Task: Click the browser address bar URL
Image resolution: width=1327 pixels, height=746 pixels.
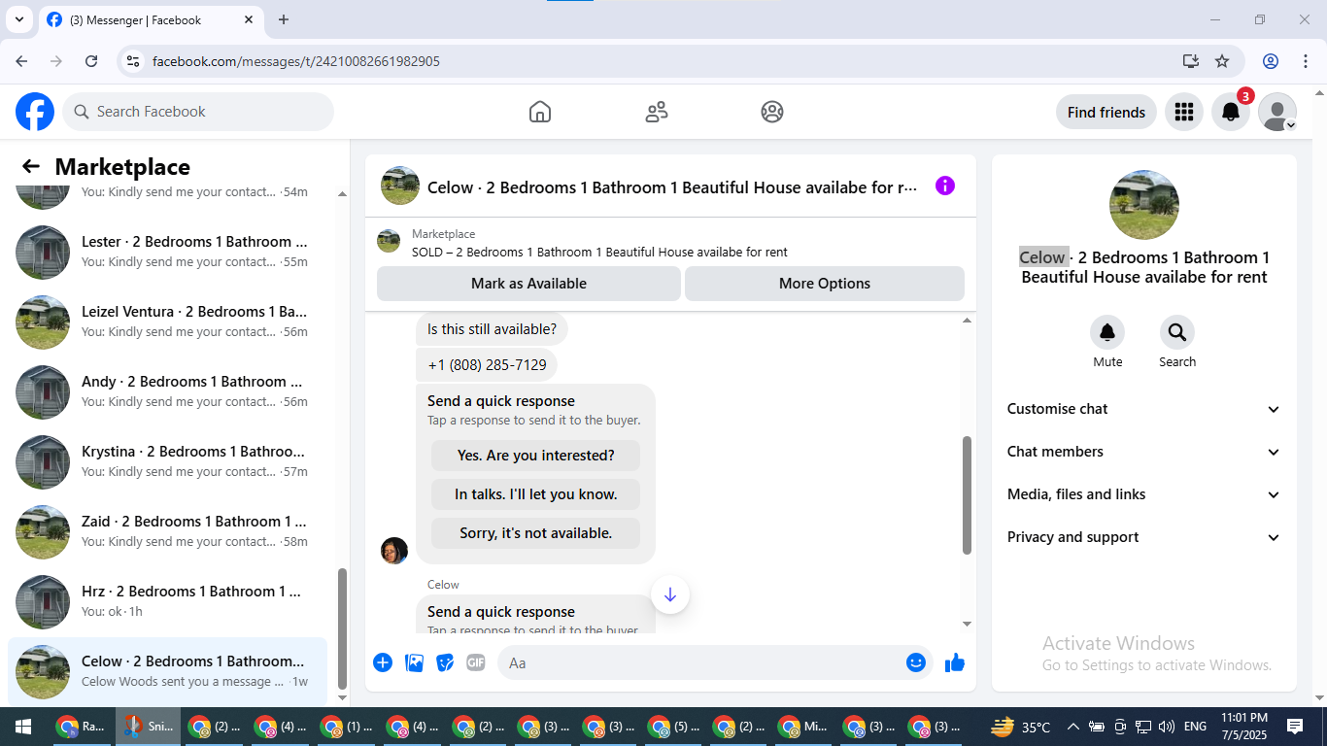Action: tap(296, 61)
